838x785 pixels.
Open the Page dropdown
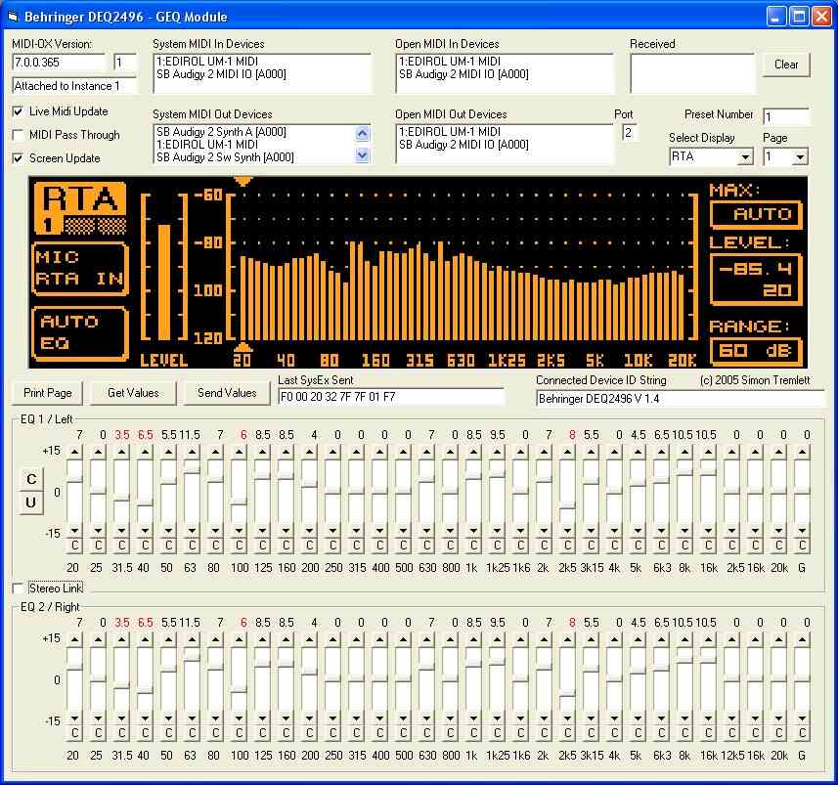point(800,157)
